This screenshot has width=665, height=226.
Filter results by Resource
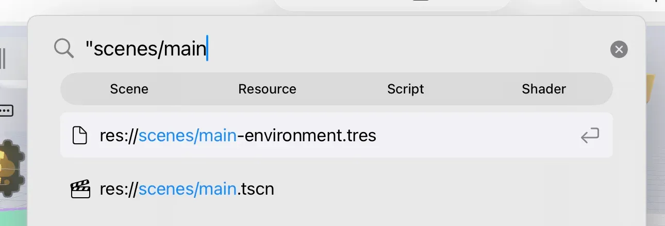tap(267, 89)
